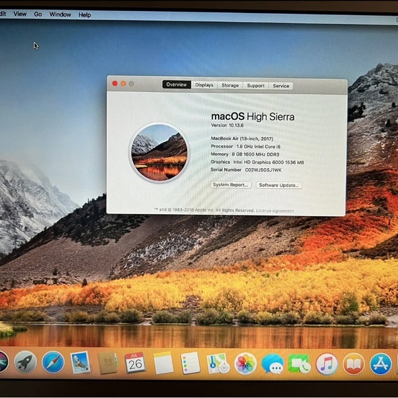The width and height of the screenshot is (398, 398).
Task: Open Notes icon in Dock
Action: (163, 363)
